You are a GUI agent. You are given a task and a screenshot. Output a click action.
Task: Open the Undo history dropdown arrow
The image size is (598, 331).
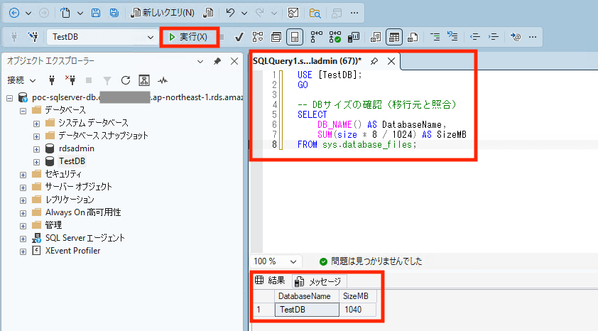pos(244,13)
